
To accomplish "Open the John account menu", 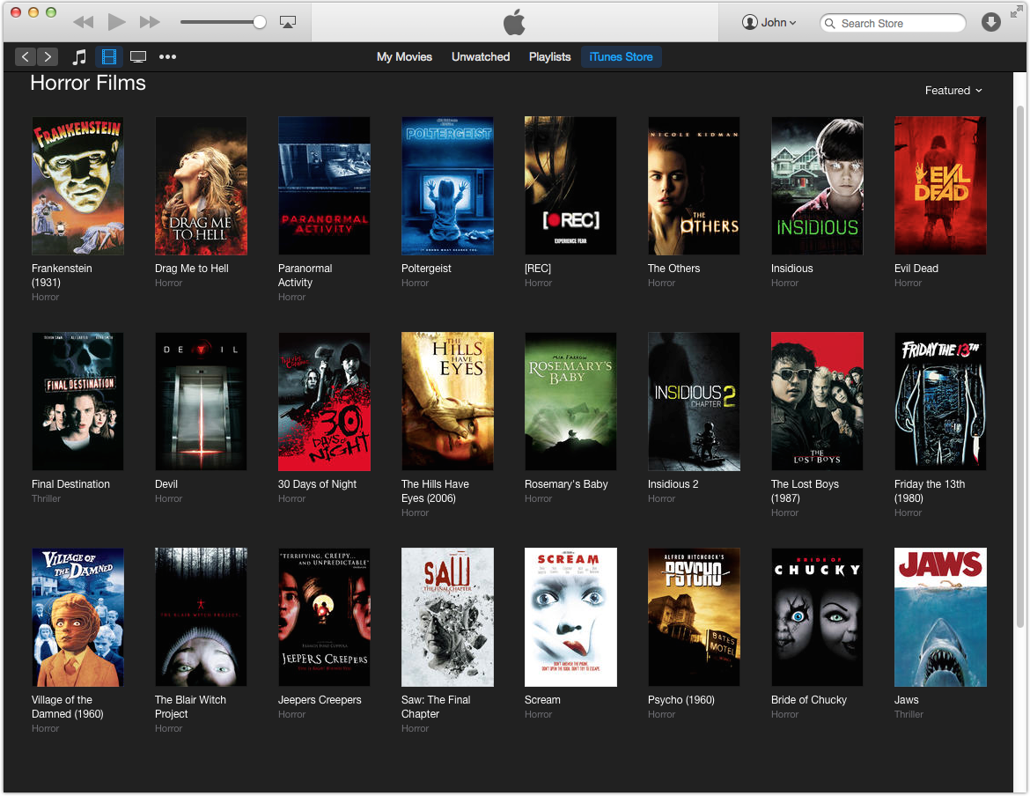I will 769,22.
